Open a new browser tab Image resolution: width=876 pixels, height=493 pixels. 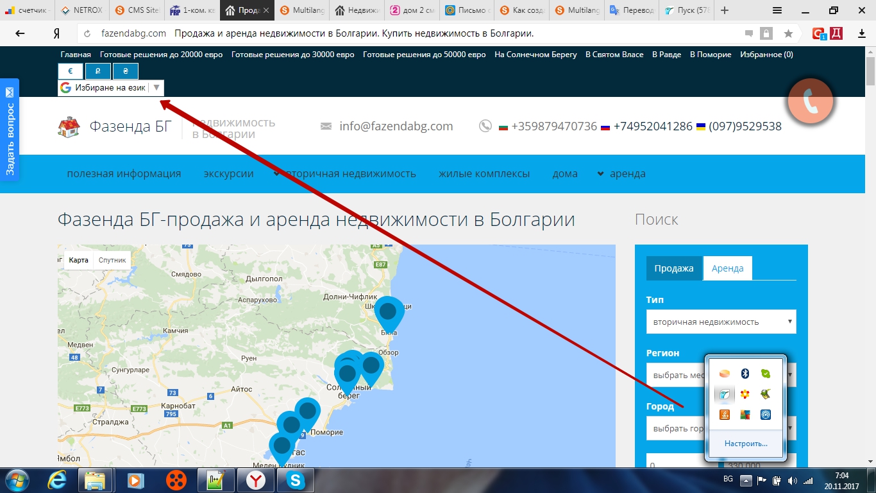coord(725,10)
